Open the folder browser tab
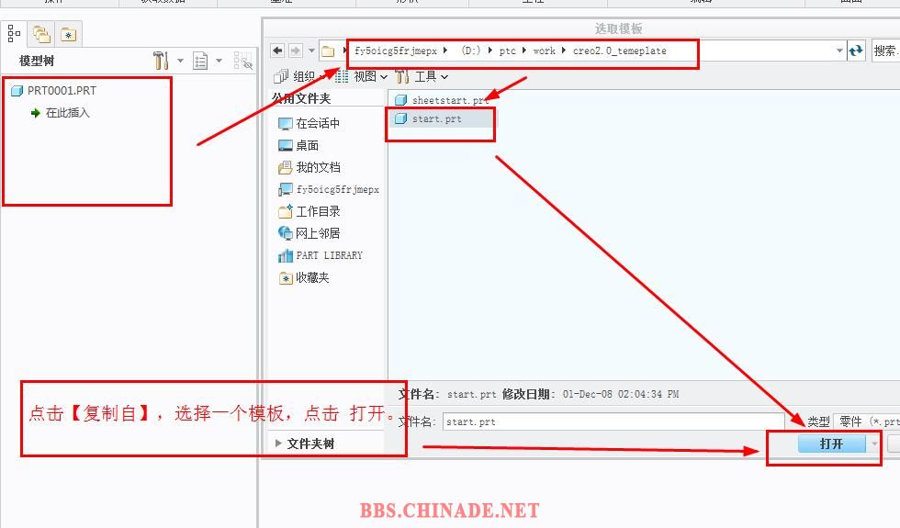This screenshot has width=900, height=528. tap(41, 35)
